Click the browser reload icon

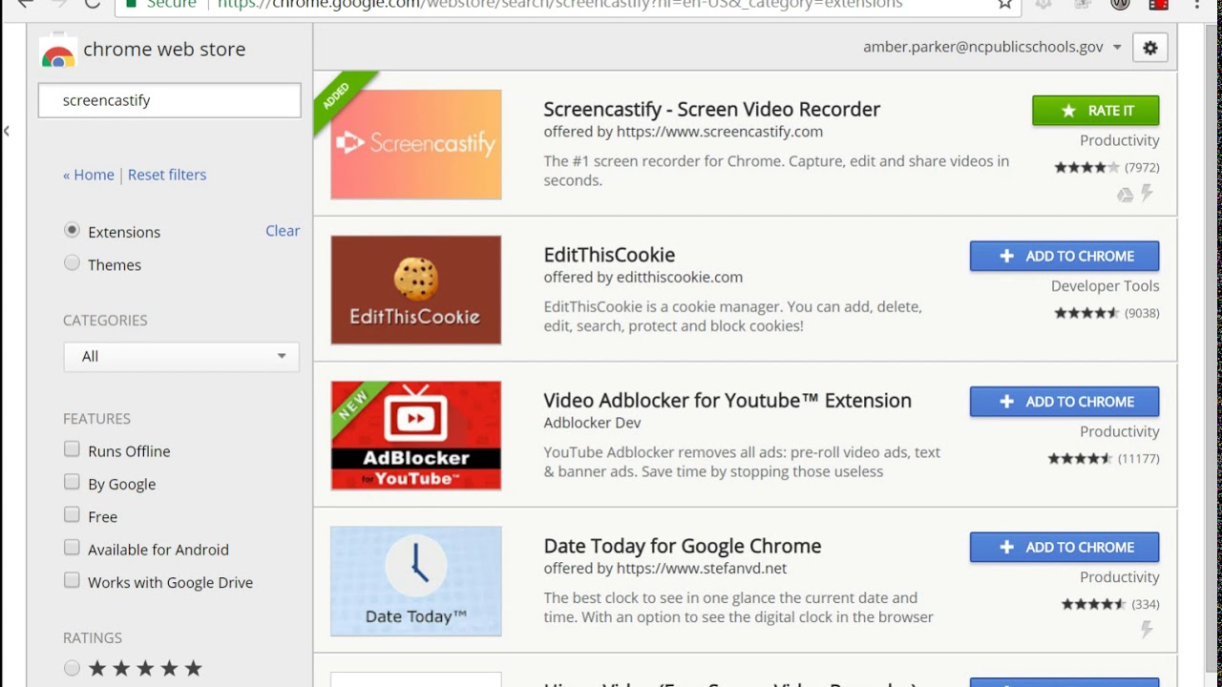tap(93, 5)
